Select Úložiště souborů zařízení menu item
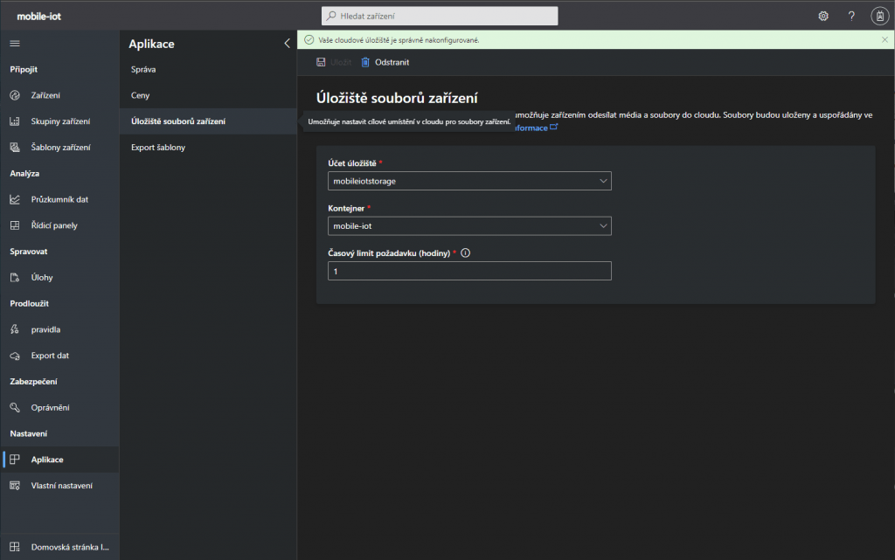The height and width of the screenshot is (560, 895). (x=208, y=121)
